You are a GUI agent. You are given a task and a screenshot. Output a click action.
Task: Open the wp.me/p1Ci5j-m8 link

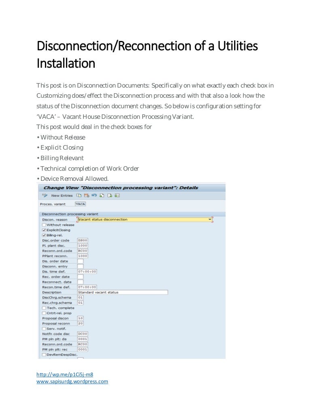(65, 375)
